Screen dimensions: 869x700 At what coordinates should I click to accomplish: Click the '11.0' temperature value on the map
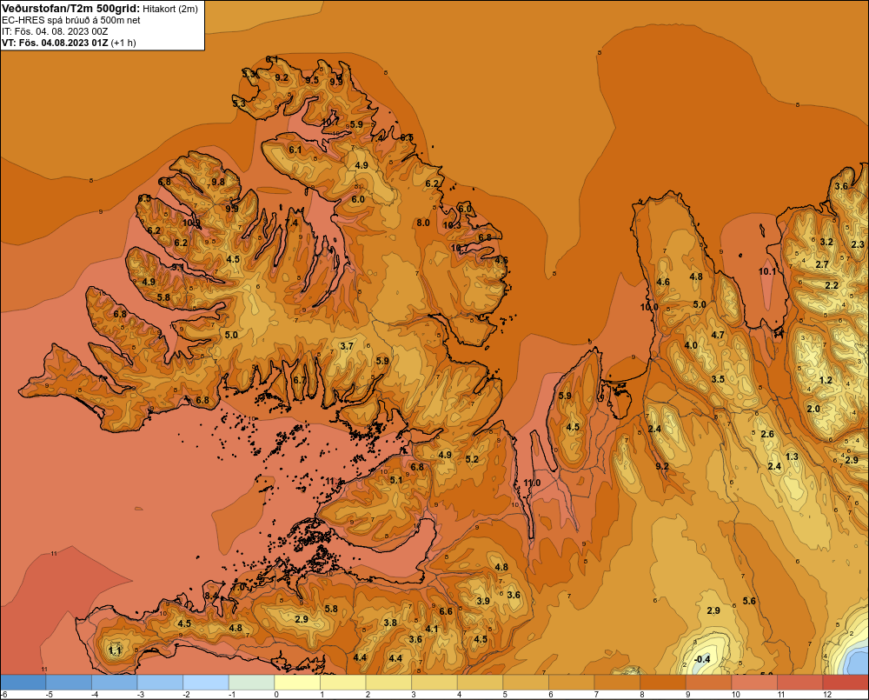click(x=532, y=483)
